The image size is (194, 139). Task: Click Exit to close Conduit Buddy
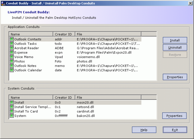[x=175, y=130]
